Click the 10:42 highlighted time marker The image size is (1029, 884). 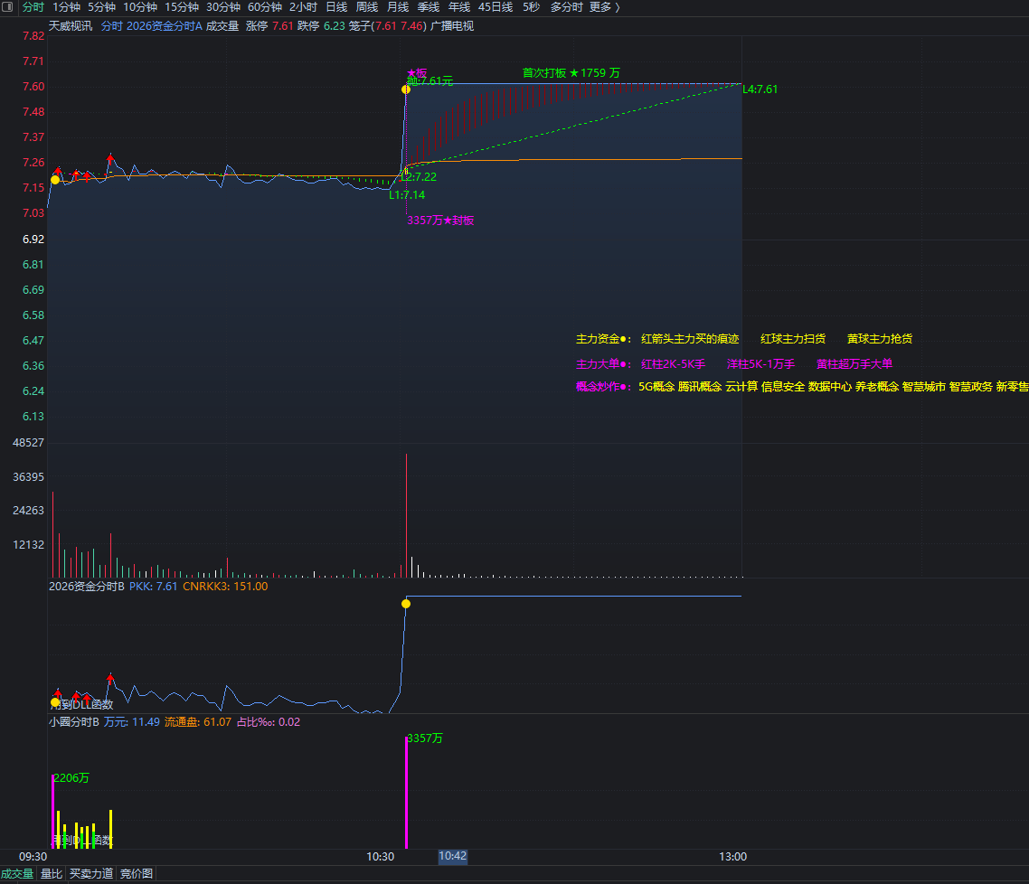[x=453, y=856]
